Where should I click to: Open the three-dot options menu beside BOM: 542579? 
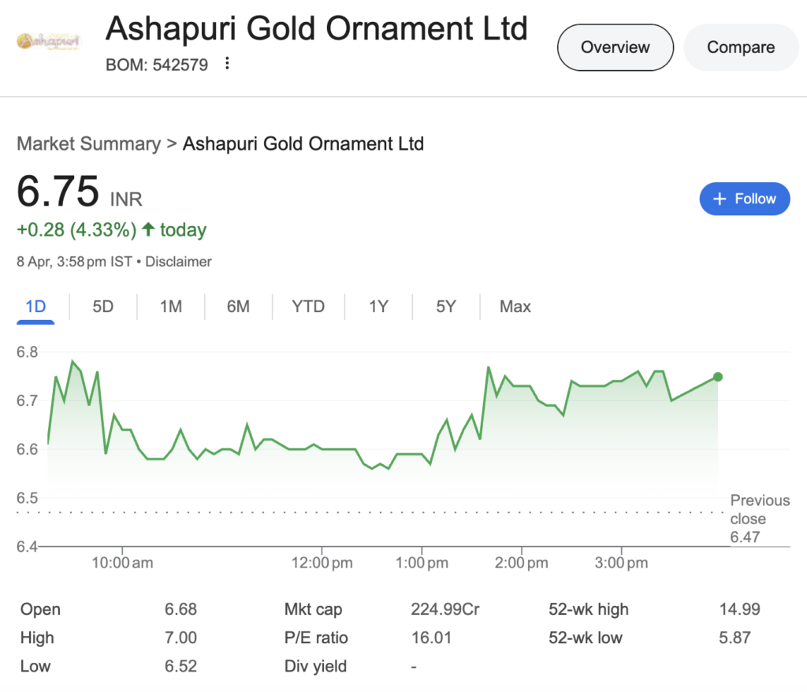[227, 63]
